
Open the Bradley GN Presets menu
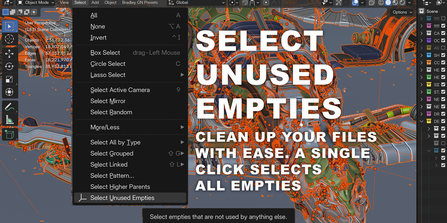point(140,3)
